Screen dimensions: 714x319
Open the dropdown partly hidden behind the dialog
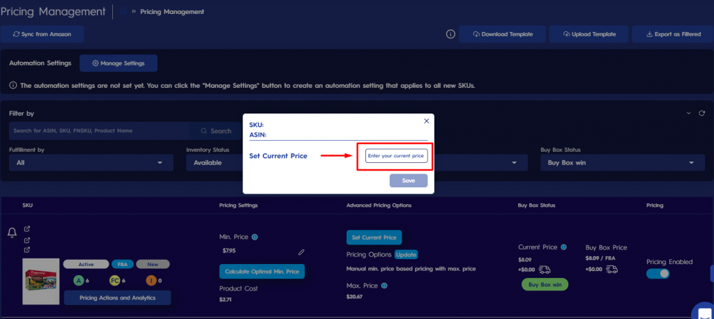[480, 162]
